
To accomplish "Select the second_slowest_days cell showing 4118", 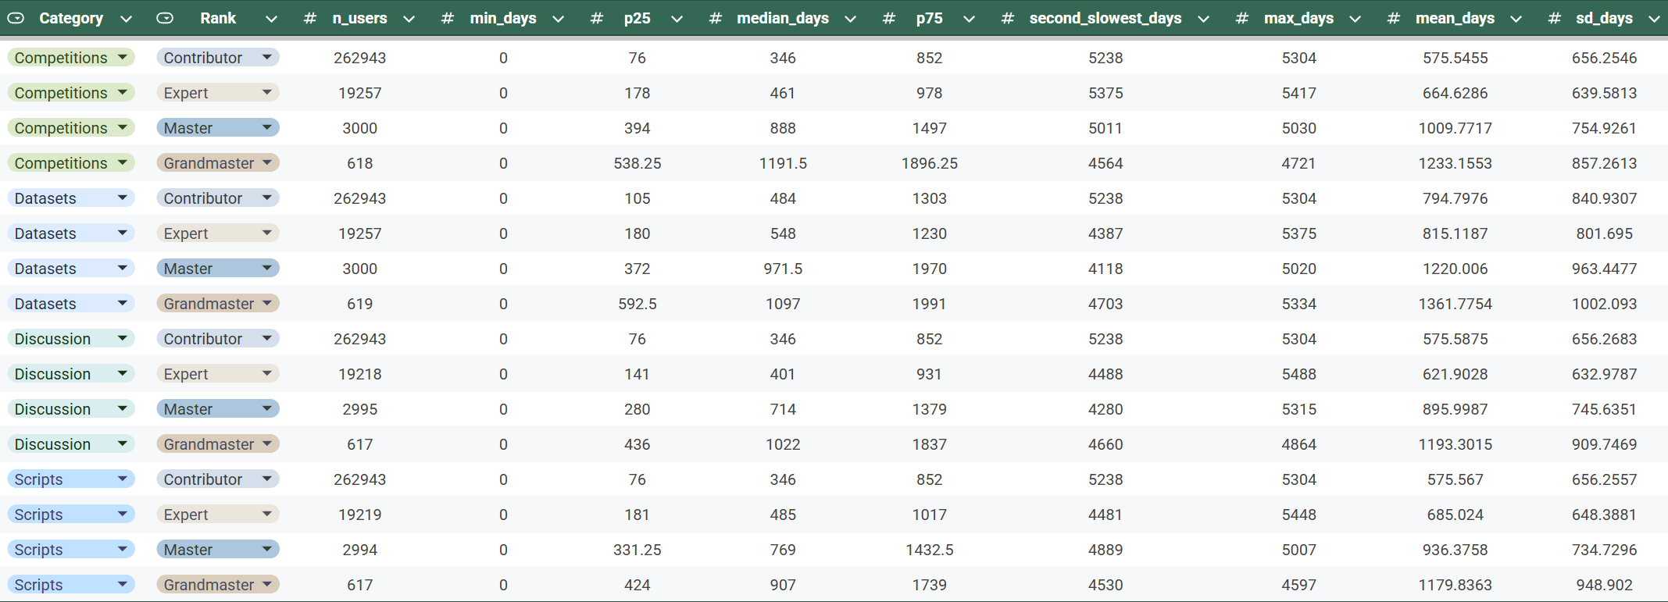I will click(1105, 269).
